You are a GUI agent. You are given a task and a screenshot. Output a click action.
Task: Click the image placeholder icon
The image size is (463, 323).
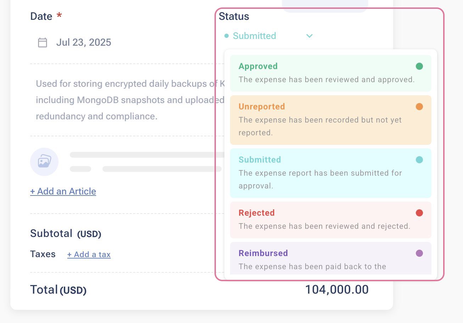(x=44, y=161)
